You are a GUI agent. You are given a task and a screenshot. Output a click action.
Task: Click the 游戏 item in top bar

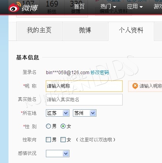(x=158, y=7)
